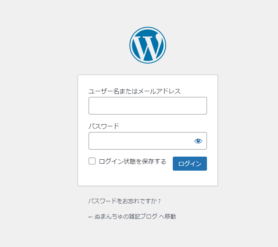Viewport: 278px width, 247px height.
Task: Select the username or email text box
Action: click(x=148, y=106)
